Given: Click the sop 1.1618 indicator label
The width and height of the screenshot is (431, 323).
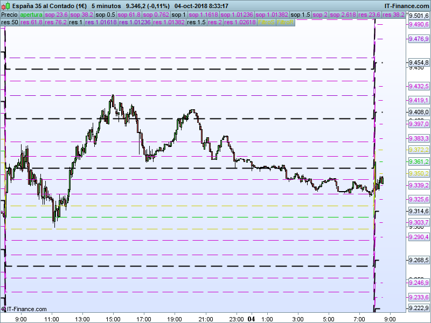Looking at the screenshot, I should (x=204, y=15).
